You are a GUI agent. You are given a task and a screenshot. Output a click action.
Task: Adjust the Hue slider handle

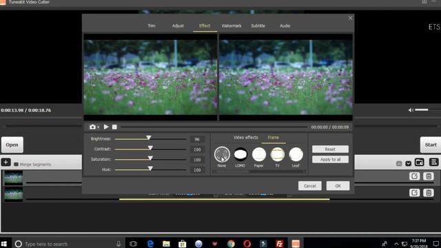click(x=150, y=168)
